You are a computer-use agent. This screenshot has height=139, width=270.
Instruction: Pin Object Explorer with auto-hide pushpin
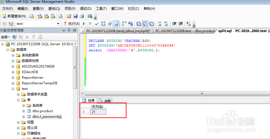click(x=69, y=30)
